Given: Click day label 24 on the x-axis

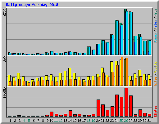Looking at the screenshot, I should [x=116, y=121].
